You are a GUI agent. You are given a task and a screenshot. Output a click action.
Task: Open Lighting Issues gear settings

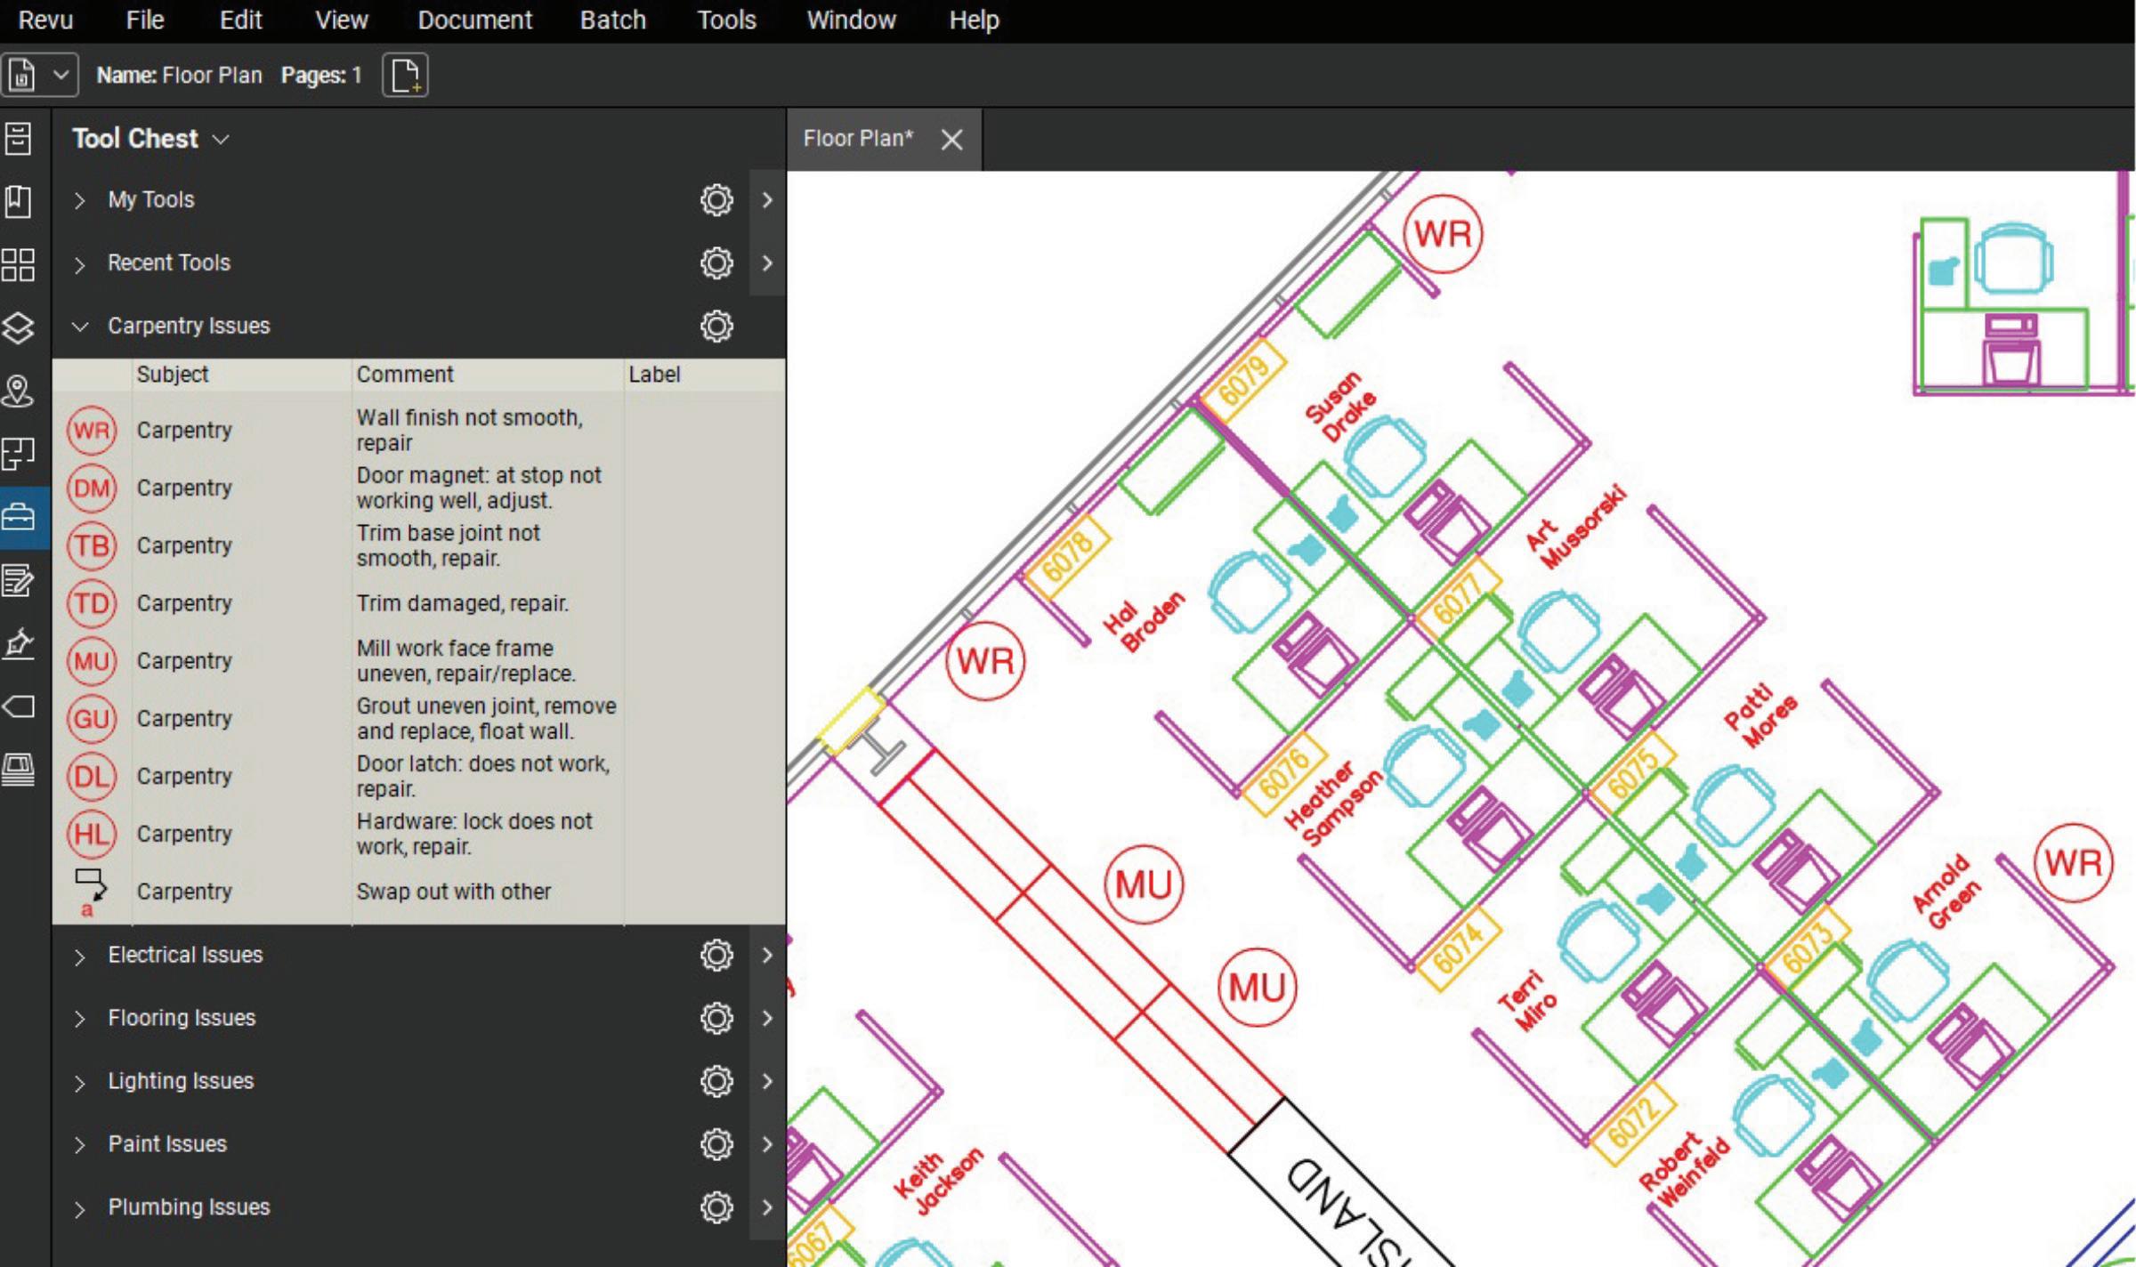click(716, 1082)
